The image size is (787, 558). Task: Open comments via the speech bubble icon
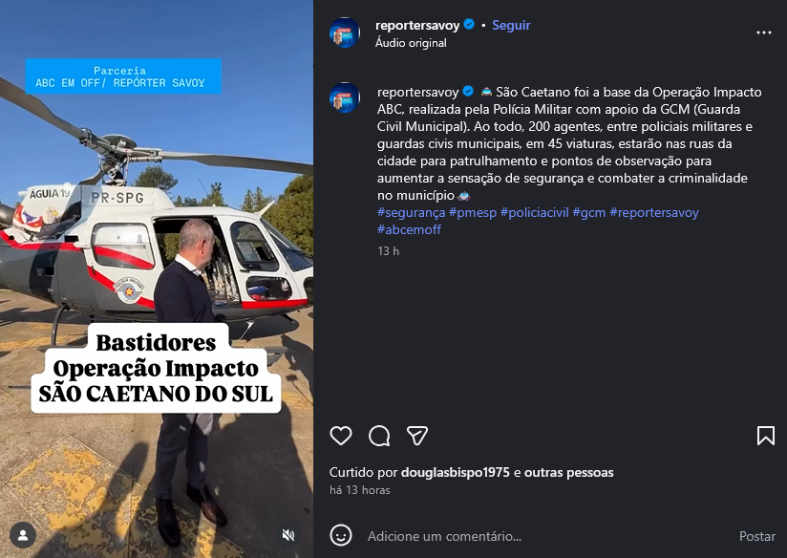pos(379,436)
